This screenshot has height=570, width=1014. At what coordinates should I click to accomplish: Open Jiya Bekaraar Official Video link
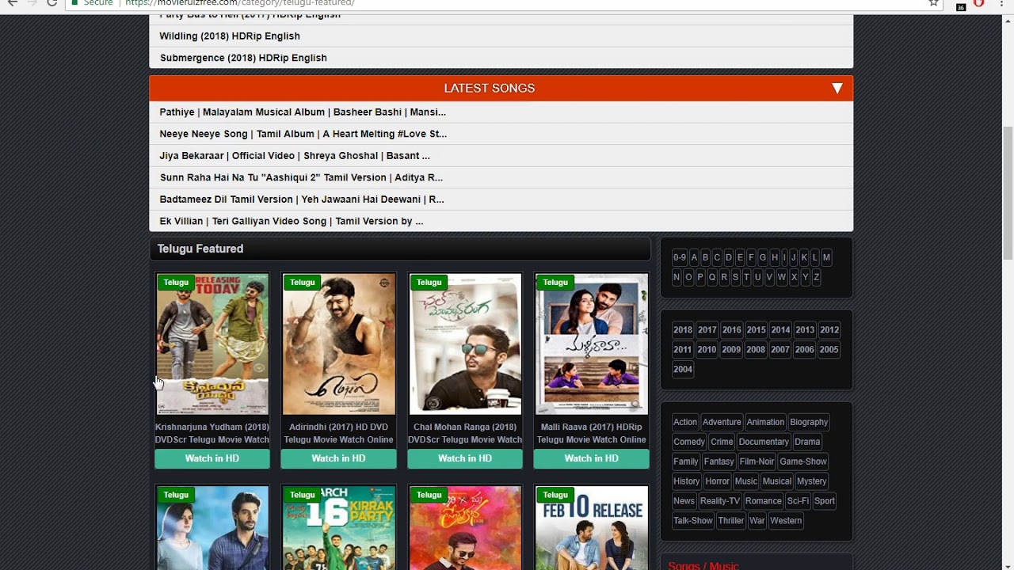coord(295,156)
